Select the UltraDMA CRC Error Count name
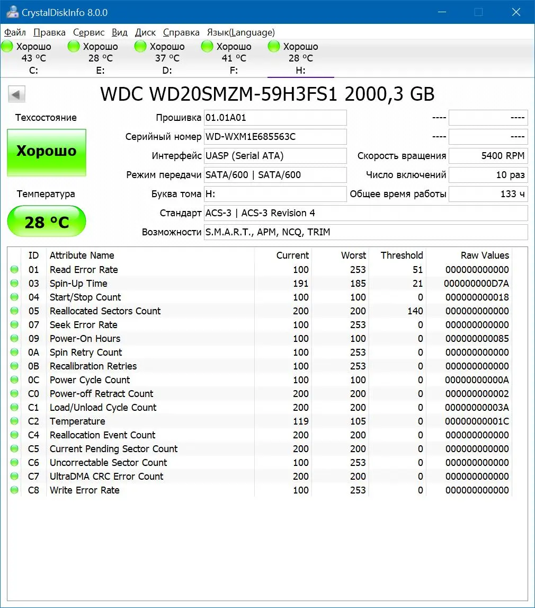The image size is (535, 608). [x=106, y=477]
